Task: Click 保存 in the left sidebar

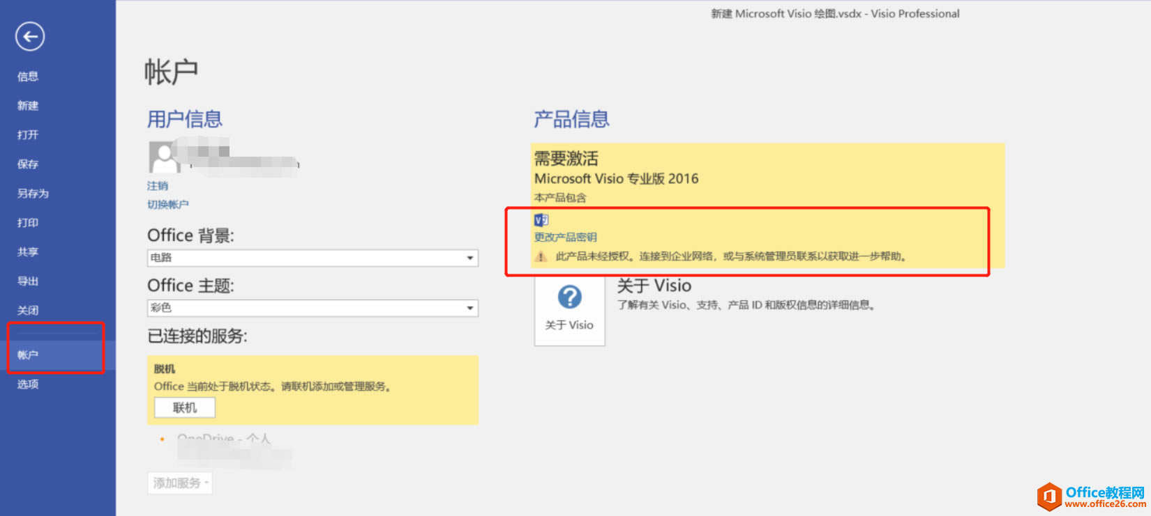Action: point(28,164)
